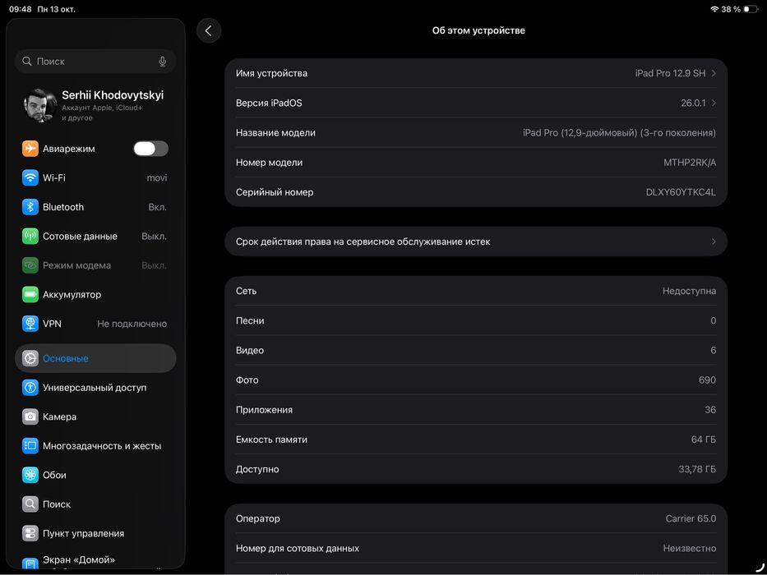The height and width of the screenshot is (575, 767).
Task: Open Версия iPadOS row
Action: pos(476,103)
